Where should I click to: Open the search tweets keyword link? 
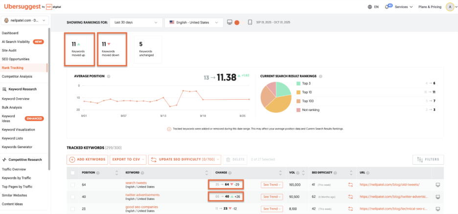click(x=136, y=183)
